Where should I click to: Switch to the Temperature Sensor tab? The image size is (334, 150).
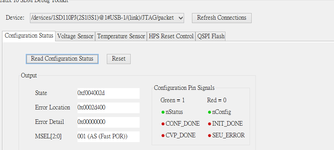121,36
